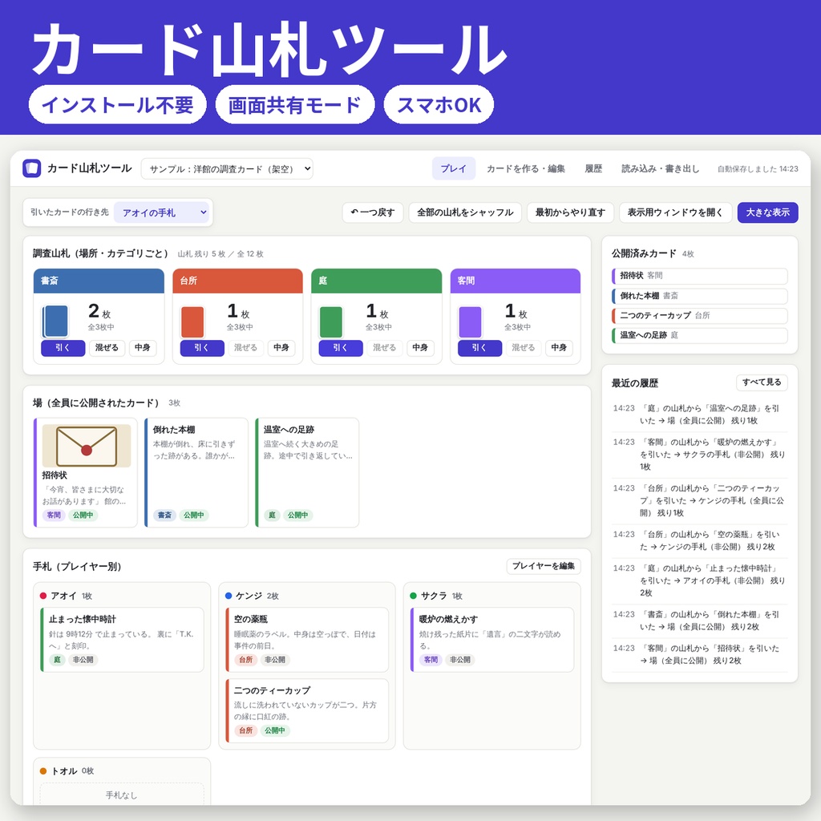Open the 空の薬瓶 card in ケンジ's hand

[307, 639]
